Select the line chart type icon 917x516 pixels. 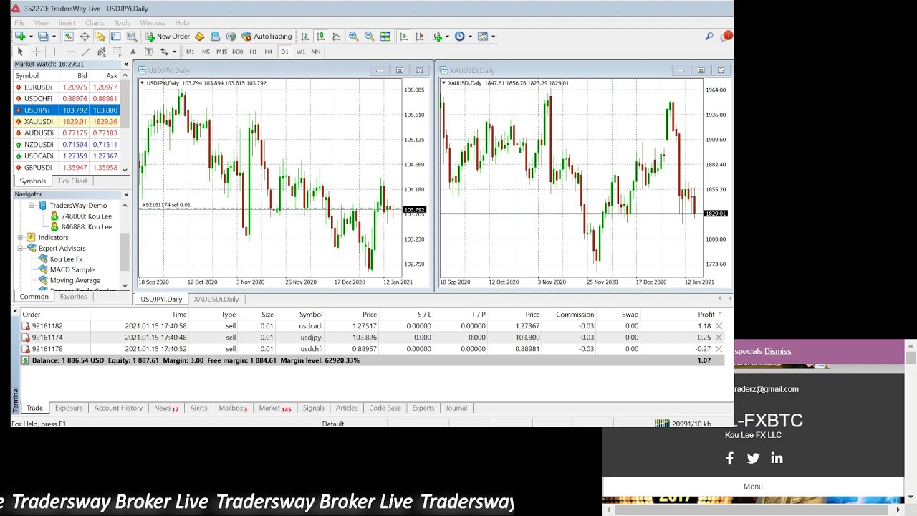pyautogui.click(x=336, y=36)
